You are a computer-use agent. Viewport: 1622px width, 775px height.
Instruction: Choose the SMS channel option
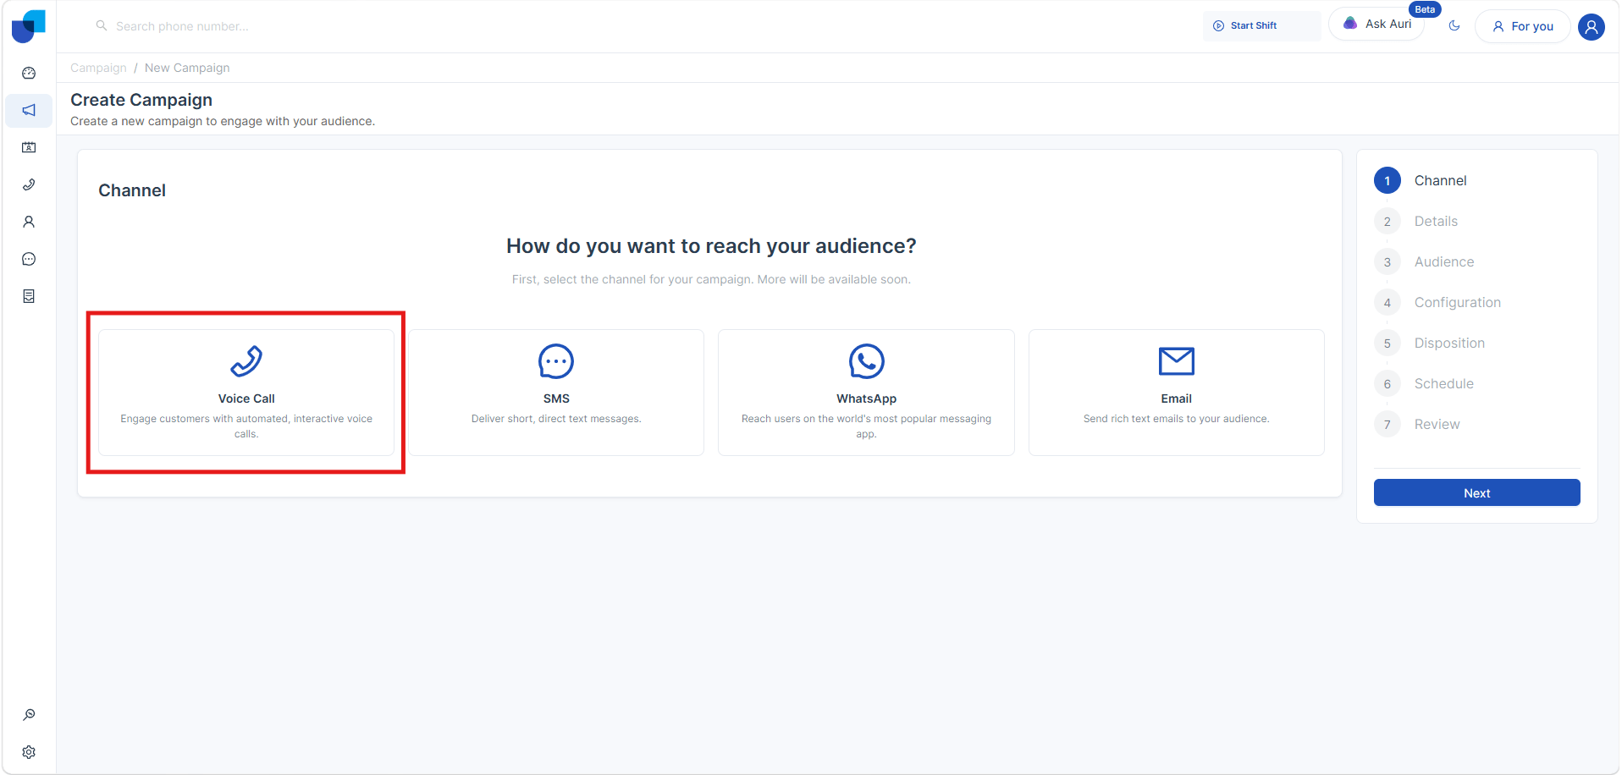(556, 393)
